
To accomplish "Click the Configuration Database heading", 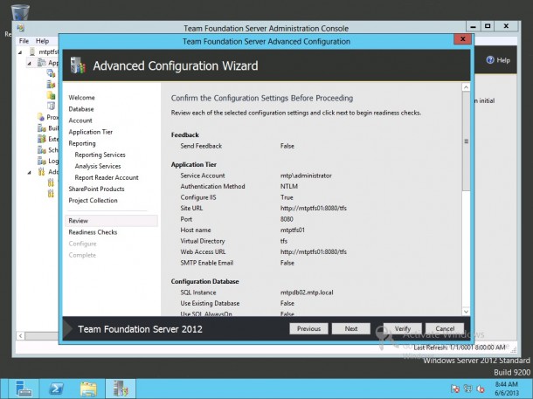I will [x=205, y=281].
